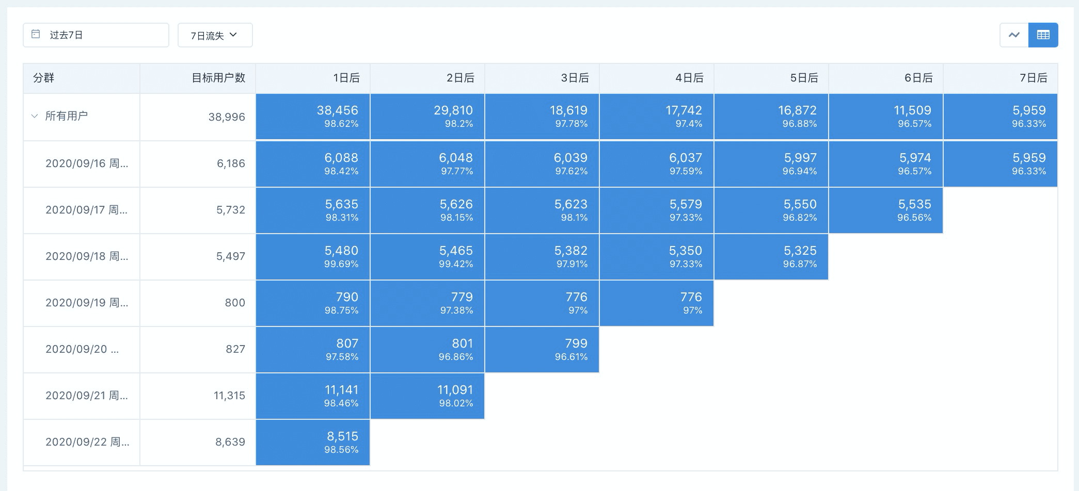Collapse the 所有用户 row

click(35, 116)
